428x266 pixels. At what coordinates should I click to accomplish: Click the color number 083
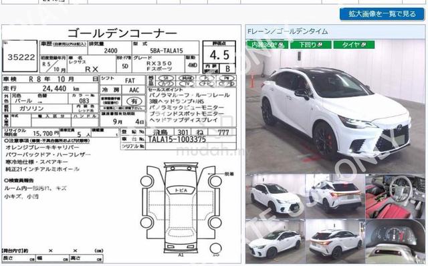pyautogui.click(x=84, y=101)
